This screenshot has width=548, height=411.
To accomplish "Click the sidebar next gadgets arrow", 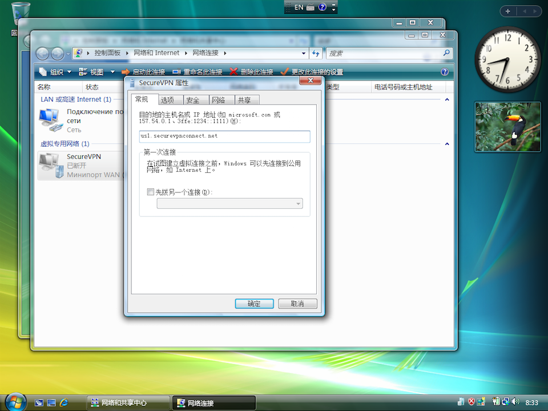I will (x=535, y=11).
